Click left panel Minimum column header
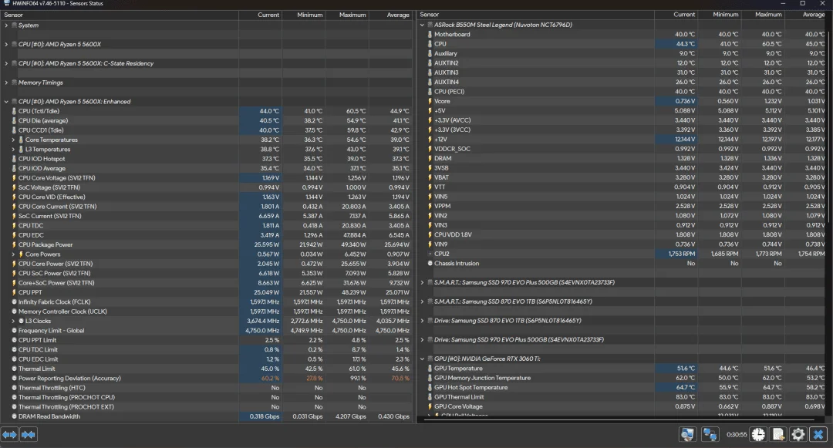 (303, 15)
